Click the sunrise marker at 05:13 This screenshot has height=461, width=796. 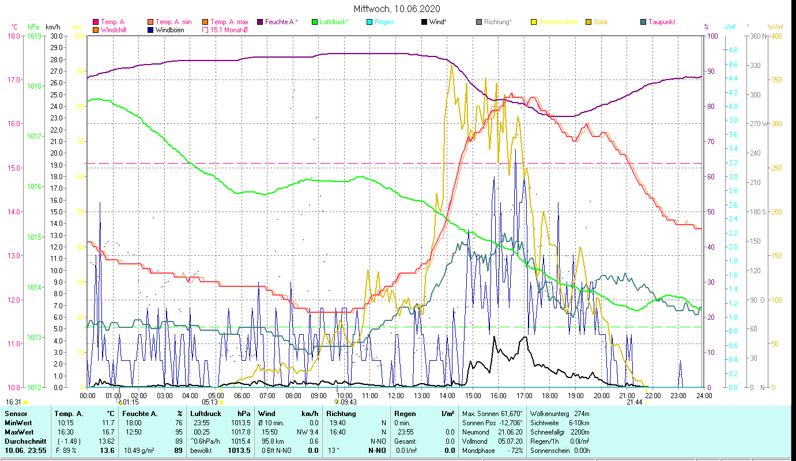[221, 402]
